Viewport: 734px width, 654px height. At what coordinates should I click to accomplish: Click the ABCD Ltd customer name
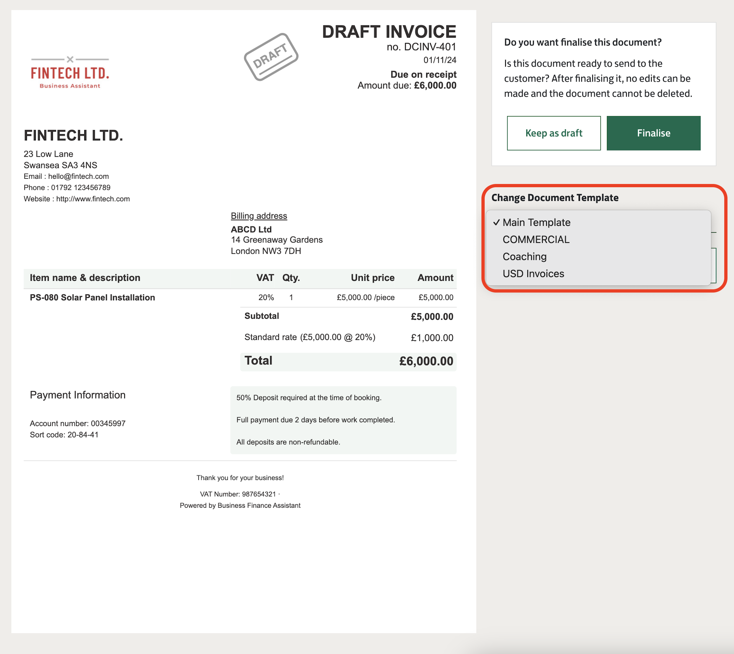[251, 229]
